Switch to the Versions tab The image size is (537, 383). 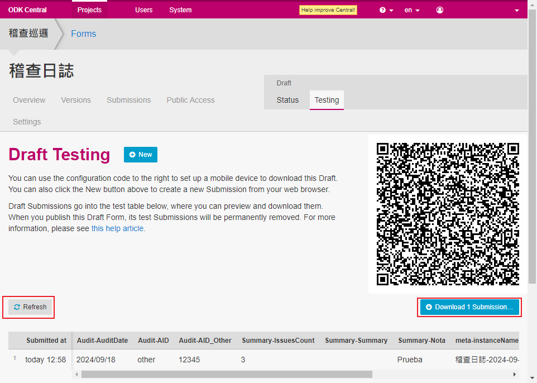tap(76, 100)
